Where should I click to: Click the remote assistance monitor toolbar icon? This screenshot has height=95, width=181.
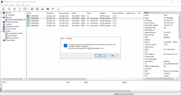click(x=48, y=9)
